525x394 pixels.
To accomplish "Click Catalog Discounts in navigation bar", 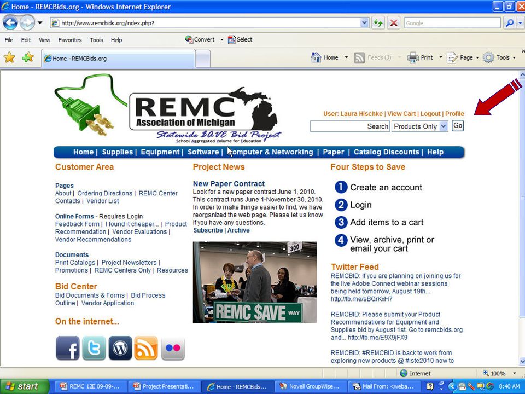I will 387,152.
